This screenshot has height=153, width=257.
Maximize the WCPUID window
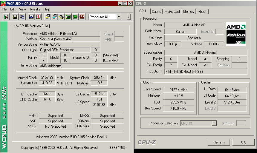pyautogui.click(x=125, y=4)
